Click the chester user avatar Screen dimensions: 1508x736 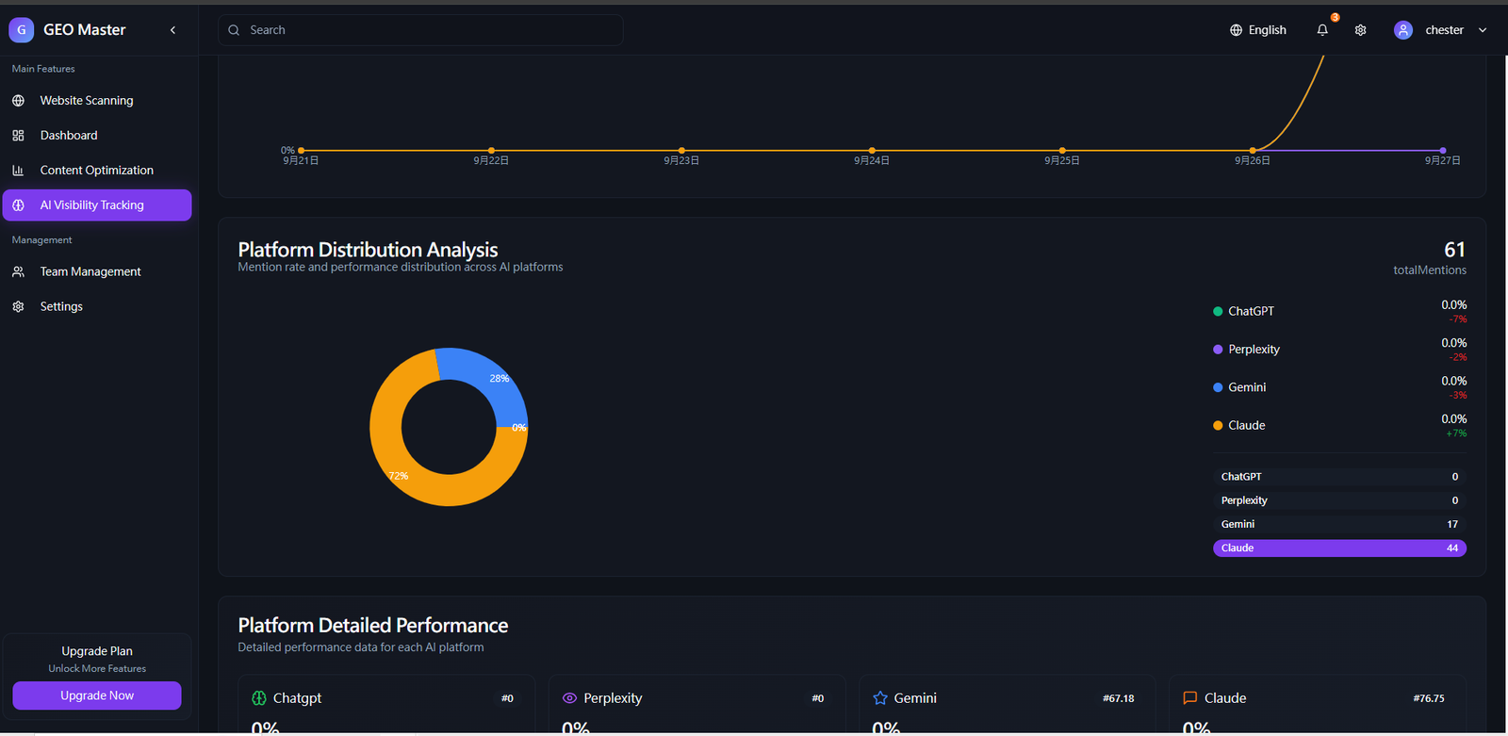pyautogui.click(x=1402, y=30)
